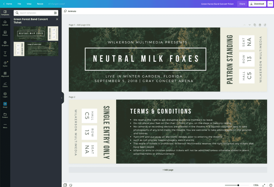Viewport: 274px width, 187px height.
Task: Open the Resize menu
Action: [x=40, y=4]
